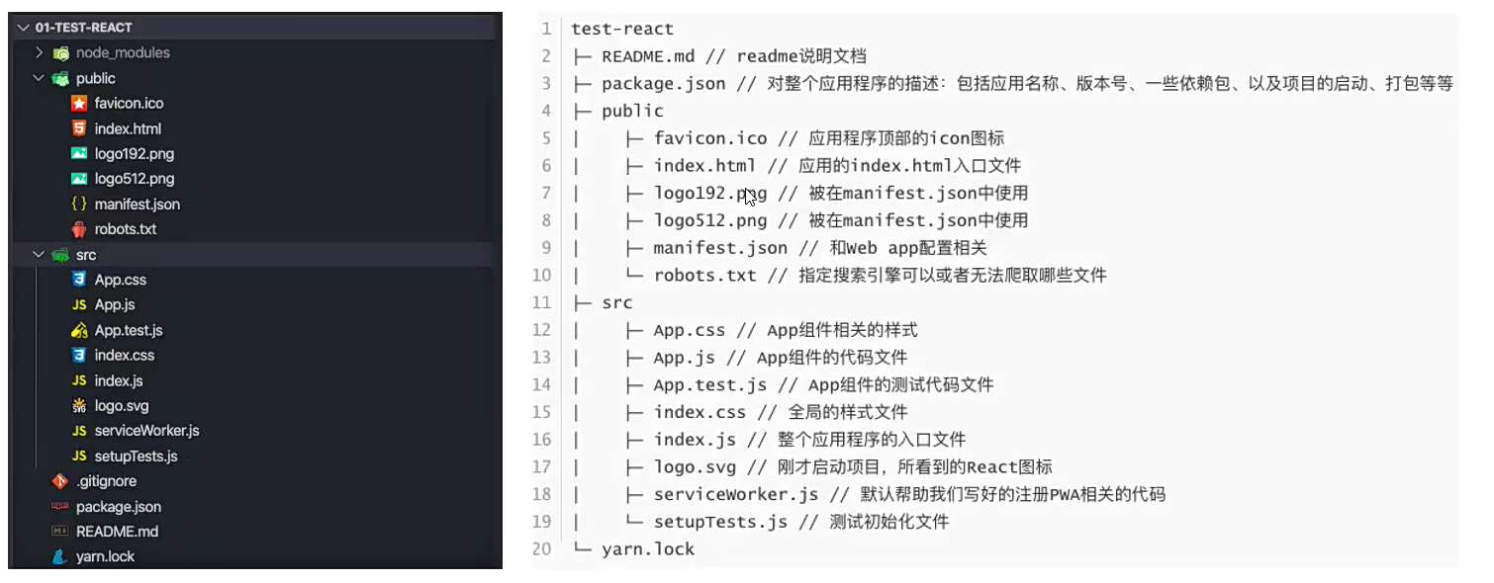
Task: Click the favicon.ico star icon
Action: [x=79, y=104]
